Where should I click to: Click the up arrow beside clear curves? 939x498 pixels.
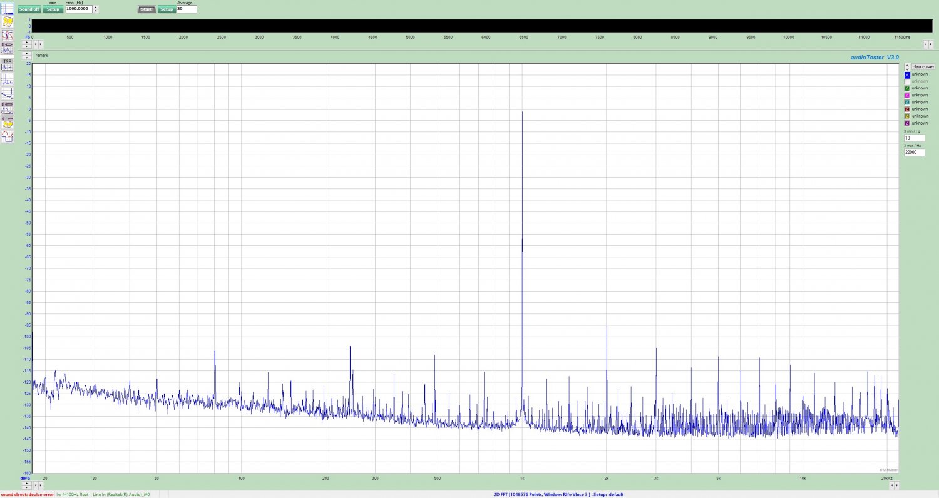coord(907,65)
